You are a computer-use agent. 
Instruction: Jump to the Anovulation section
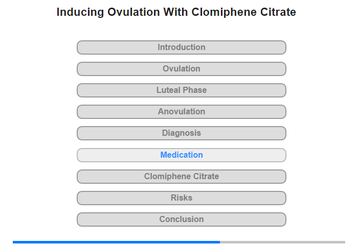182,112
